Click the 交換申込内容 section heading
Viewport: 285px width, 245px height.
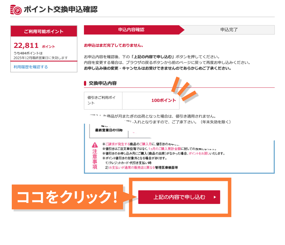click(103, 83)
